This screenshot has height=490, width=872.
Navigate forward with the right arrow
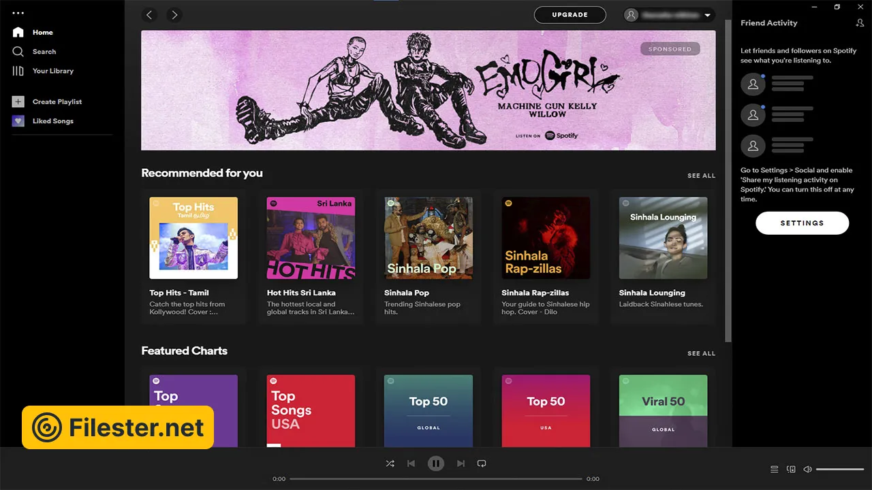[x=174, y=15]
